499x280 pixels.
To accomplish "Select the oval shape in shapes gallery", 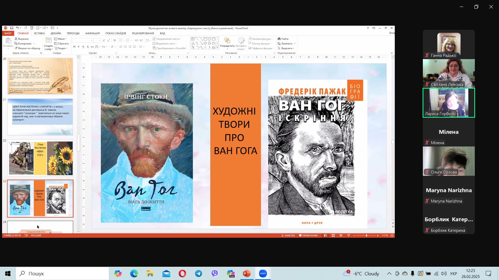I will tap(209, 39).
